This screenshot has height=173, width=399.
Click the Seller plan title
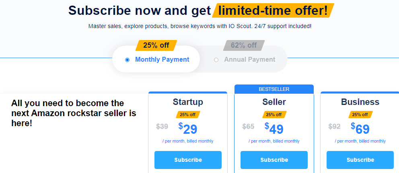[274, 102]
